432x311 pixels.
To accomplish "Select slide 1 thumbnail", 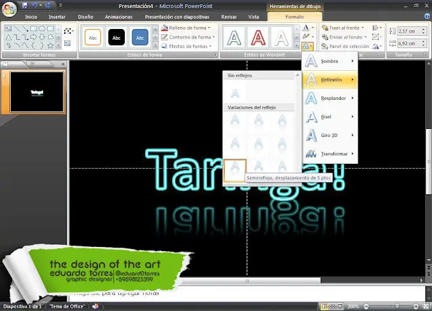I will [x=36, y=92].
